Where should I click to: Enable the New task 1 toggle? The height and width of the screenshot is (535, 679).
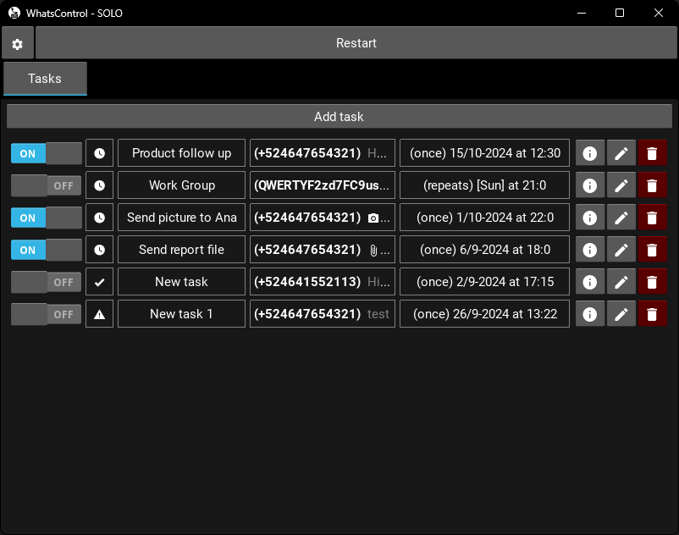point(47,314)
